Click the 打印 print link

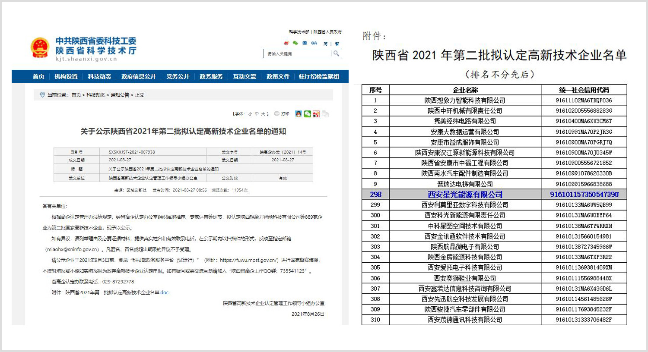(x=285, y=114)
